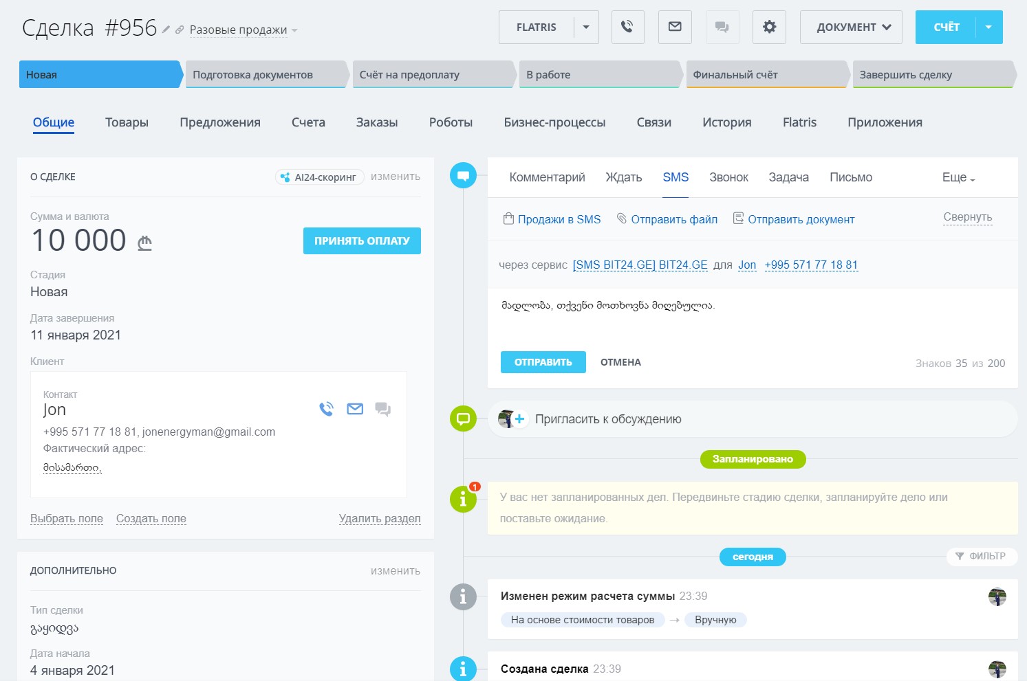Image resolution: width=1027 pixels, height=681 pixels.
Task: Click the AI24-скоринг badge
Action: (x=319, y=177)
